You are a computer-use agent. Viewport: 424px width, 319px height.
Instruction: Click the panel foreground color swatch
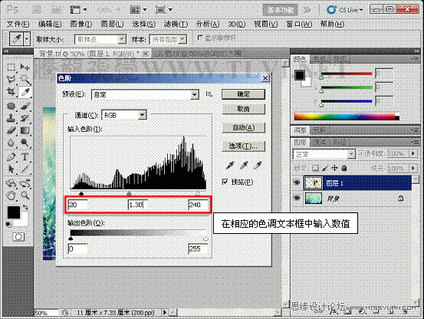[300, 75]
